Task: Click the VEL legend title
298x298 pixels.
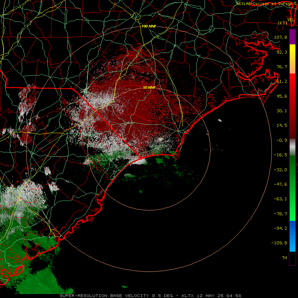Action: [291, 20]
